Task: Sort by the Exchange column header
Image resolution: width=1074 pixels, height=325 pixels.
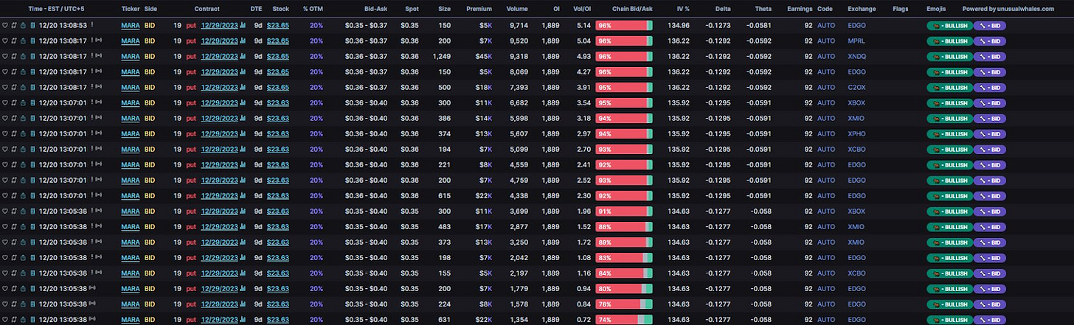Action: [x=862, y=9]
